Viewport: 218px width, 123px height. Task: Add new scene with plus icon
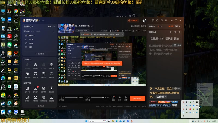click(54, 31)
